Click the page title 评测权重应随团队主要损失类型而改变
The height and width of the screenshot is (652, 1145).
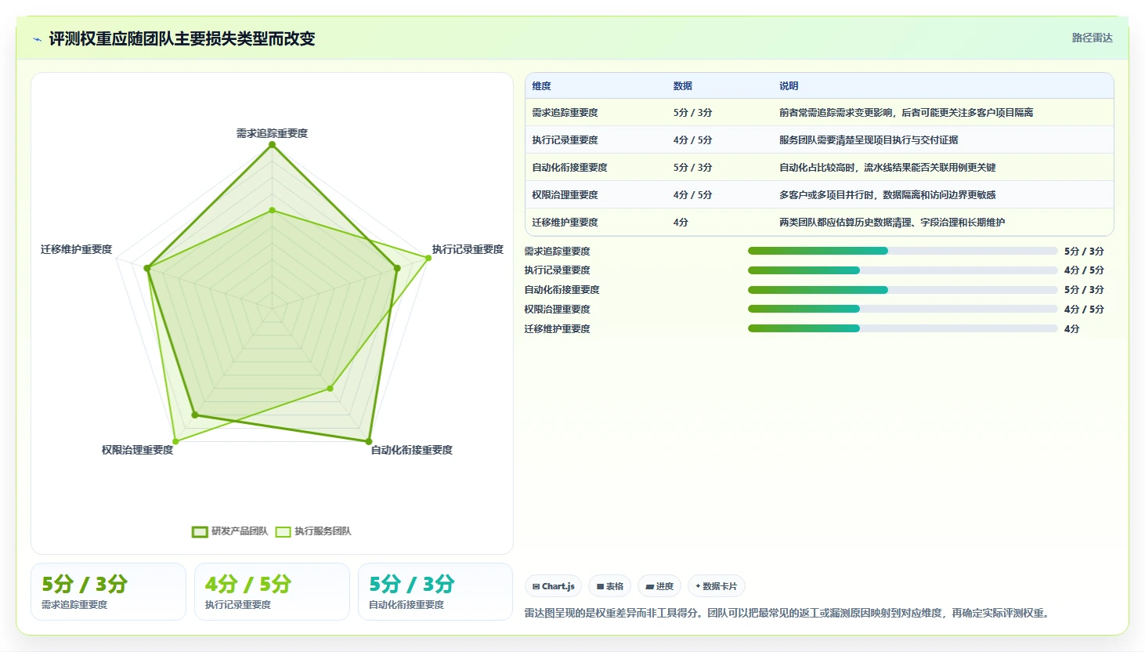pyautogui.click(x=182, y=39)
